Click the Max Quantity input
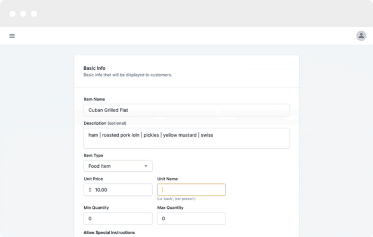Screen dimensions: 373x237 pyautogui.click(x=192, y=218)
